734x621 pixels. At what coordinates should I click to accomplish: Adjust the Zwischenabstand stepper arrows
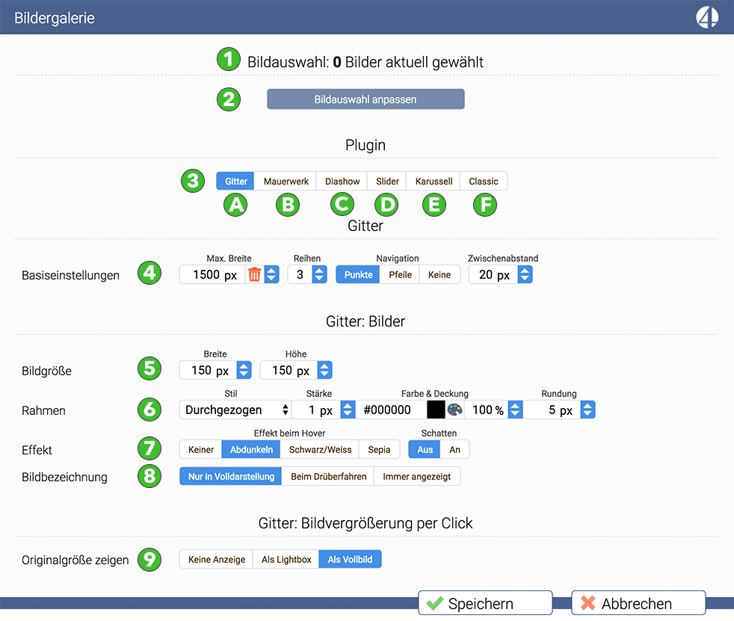click(x=525, y=275)
